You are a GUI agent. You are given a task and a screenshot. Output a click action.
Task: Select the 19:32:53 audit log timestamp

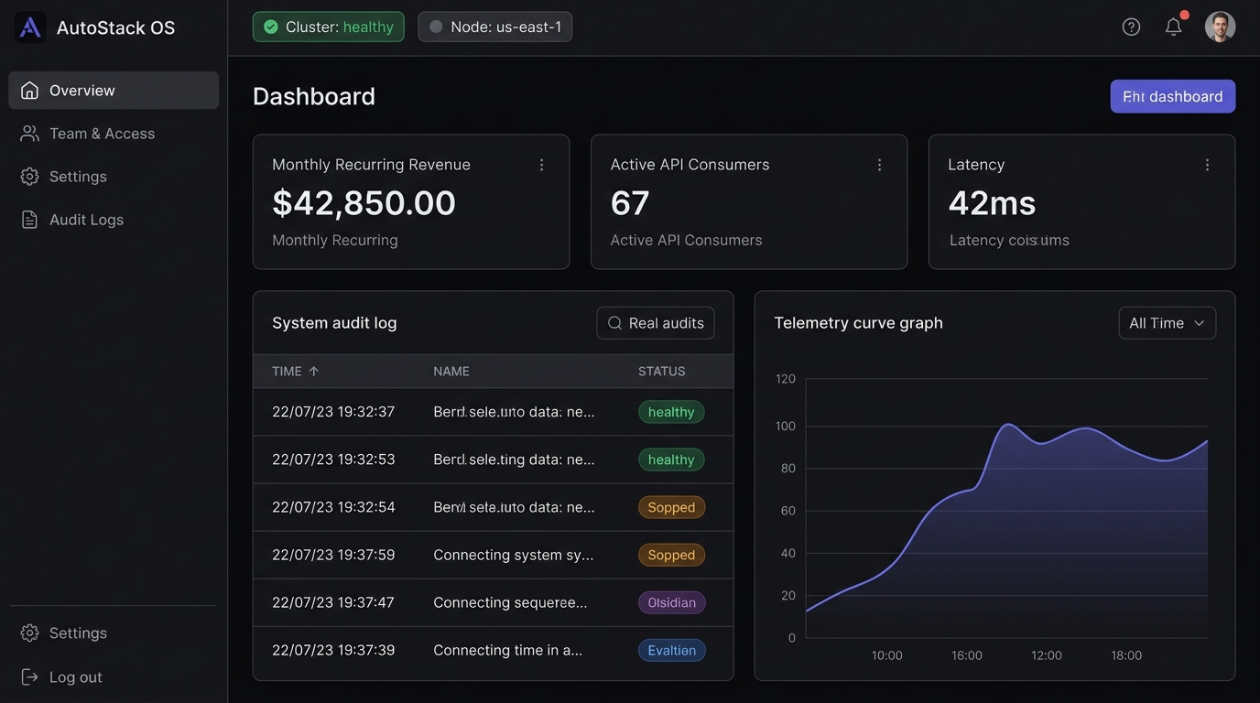tap(333, 459)
